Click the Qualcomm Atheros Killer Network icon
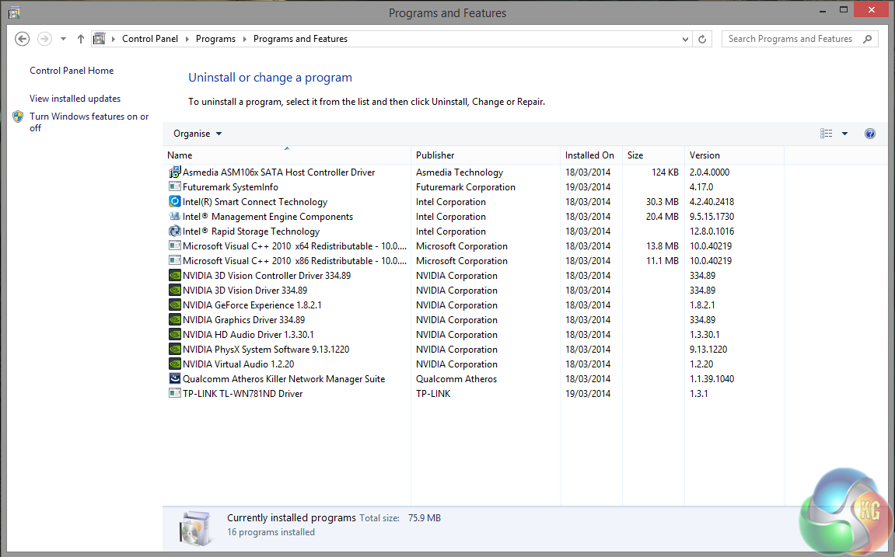Viewport: 895px width, 557px height. (x=175, y=378)
